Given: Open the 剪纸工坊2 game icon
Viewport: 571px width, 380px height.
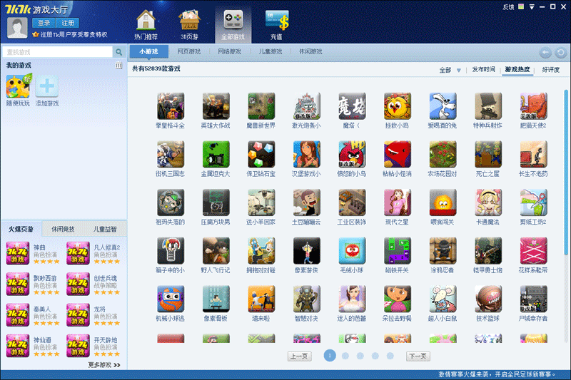Looking at the screenshot, I should pyautogui.click(x=533, y=202).
